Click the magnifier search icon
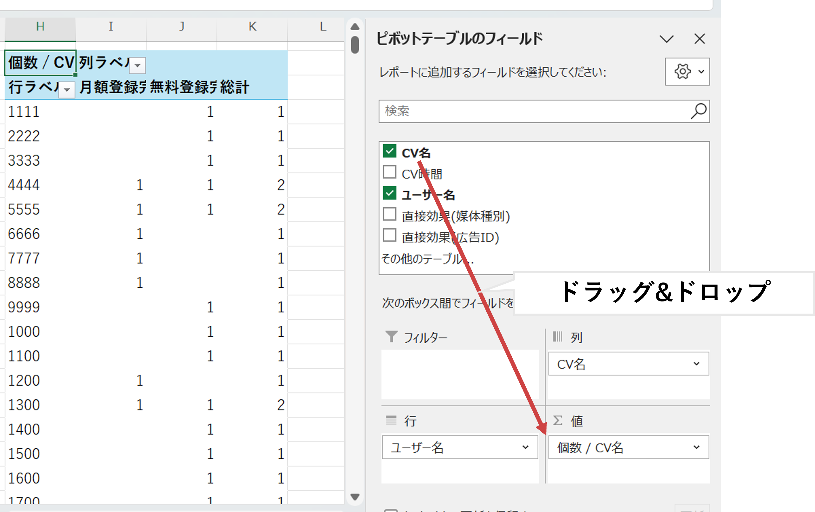This screenshot has height=512, width=815. 698,111
